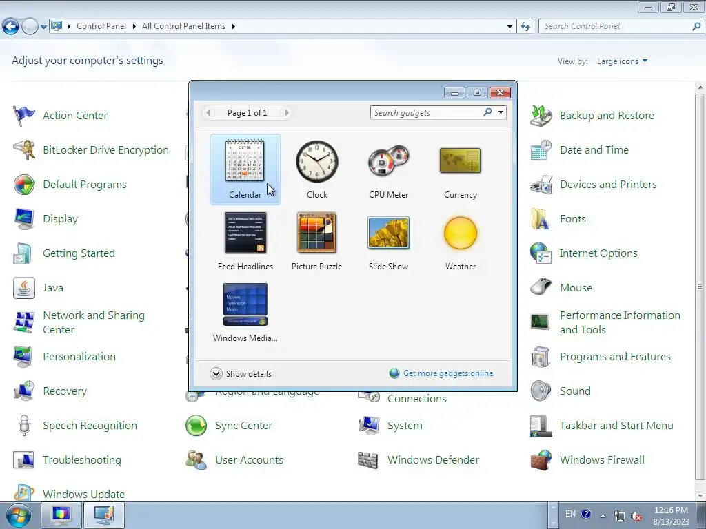Click the muted volume tray icon
Screen dimensions: 706x529
click(x=636, y=516)
